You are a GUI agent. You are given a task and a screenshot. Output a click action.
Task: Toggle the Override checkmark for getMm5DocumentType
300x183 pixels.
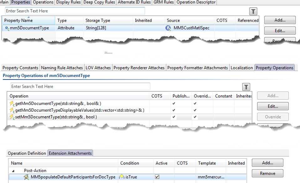pos(195,104)
